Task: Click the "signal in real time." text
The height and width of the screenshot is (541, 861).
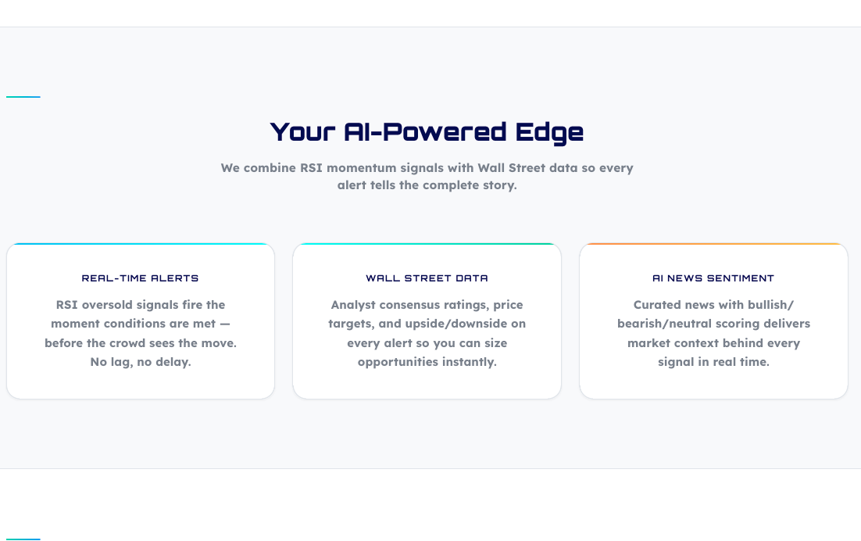Action: click(x=713, y=362)
